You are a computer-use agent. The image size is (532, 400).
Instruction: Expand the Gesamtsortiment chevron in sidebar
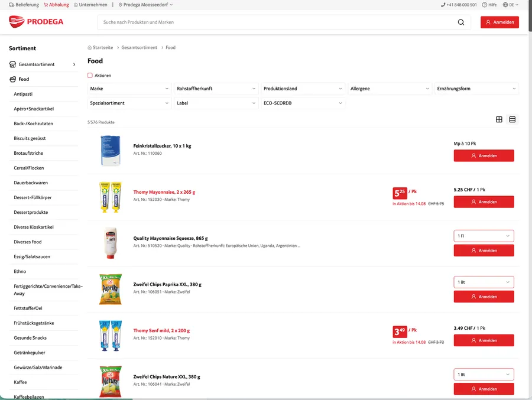[74, 64]
